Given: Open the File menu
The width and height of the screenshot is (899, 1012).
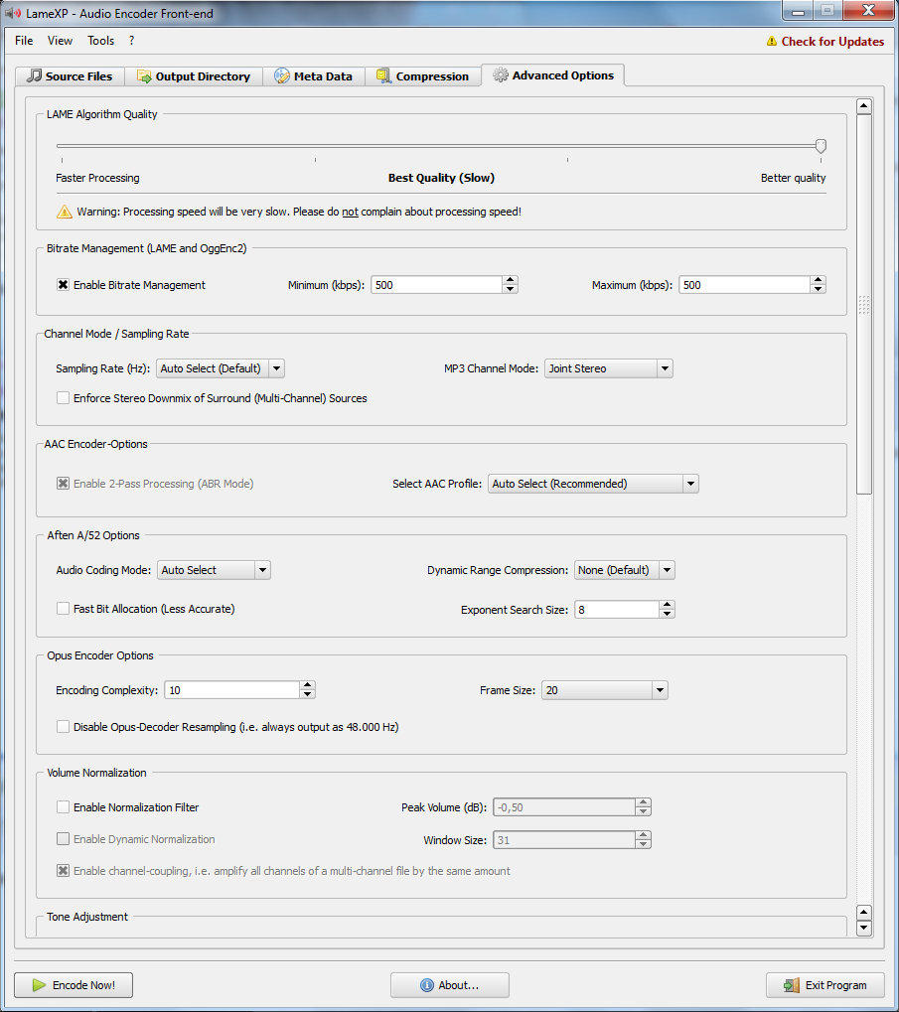Looking at the screenshot, I should coord(24,41).
